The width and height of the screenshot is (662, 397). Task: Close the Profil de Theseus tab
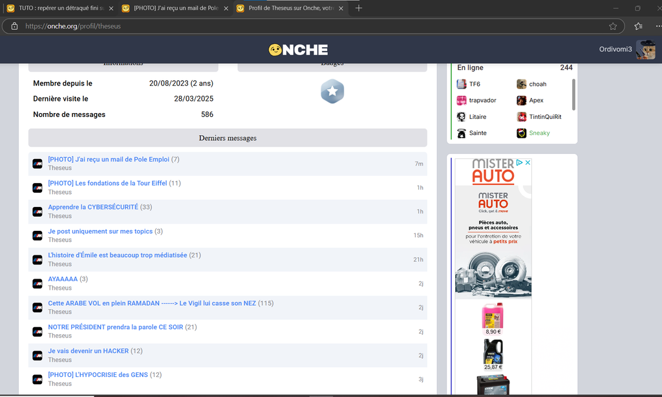pos(341,8)
